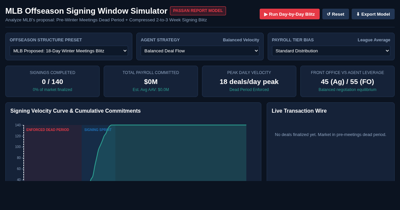Run the Day-by-Day Blitz simulation

289,14
